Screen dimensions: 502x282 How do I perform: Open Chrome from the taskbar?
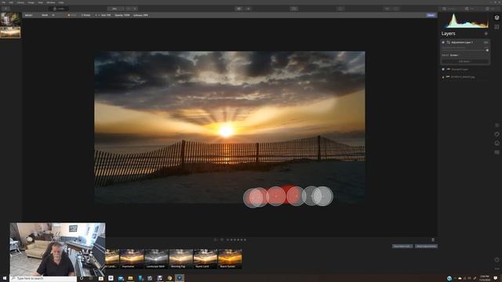[x=169, y=279]
